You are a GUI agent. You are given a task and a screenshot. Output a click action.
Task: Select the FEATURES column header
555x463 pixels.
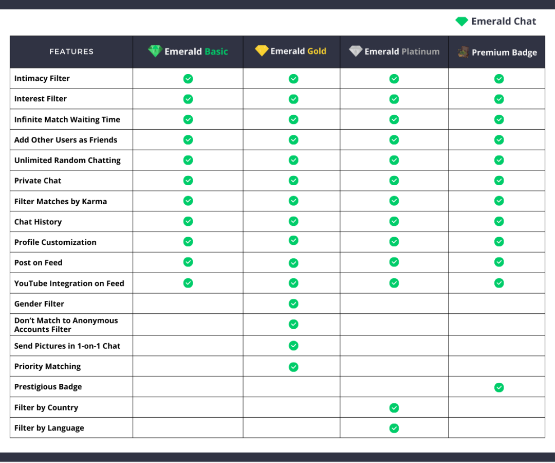pos(71,51)
